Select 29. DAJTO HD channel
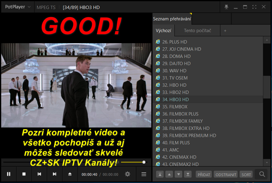 coord(208,63)
